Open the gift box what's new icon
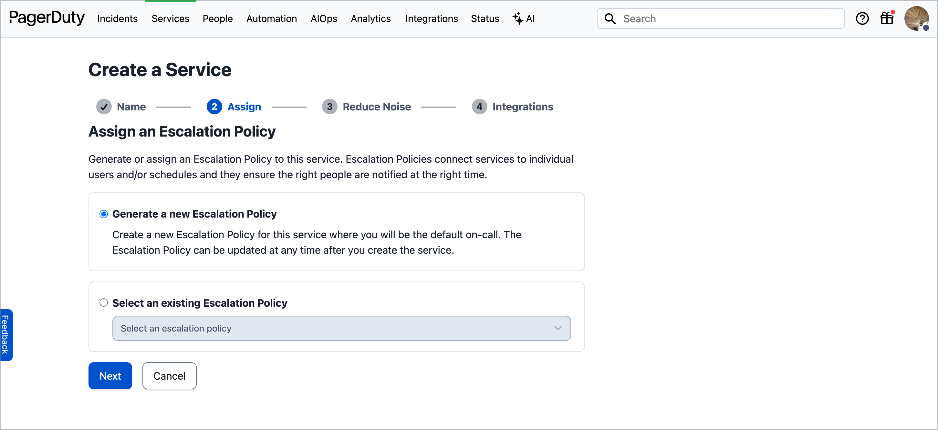This screenshot has width=938, height=430. coord(887,18)
